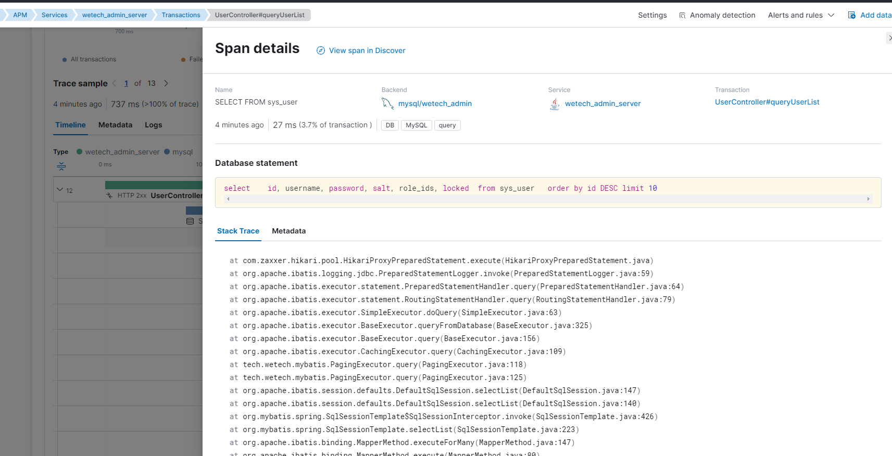Collapse the 12-span accordion chevron
This screenshot has height=456, width=892.
click(x=60, y=190)
